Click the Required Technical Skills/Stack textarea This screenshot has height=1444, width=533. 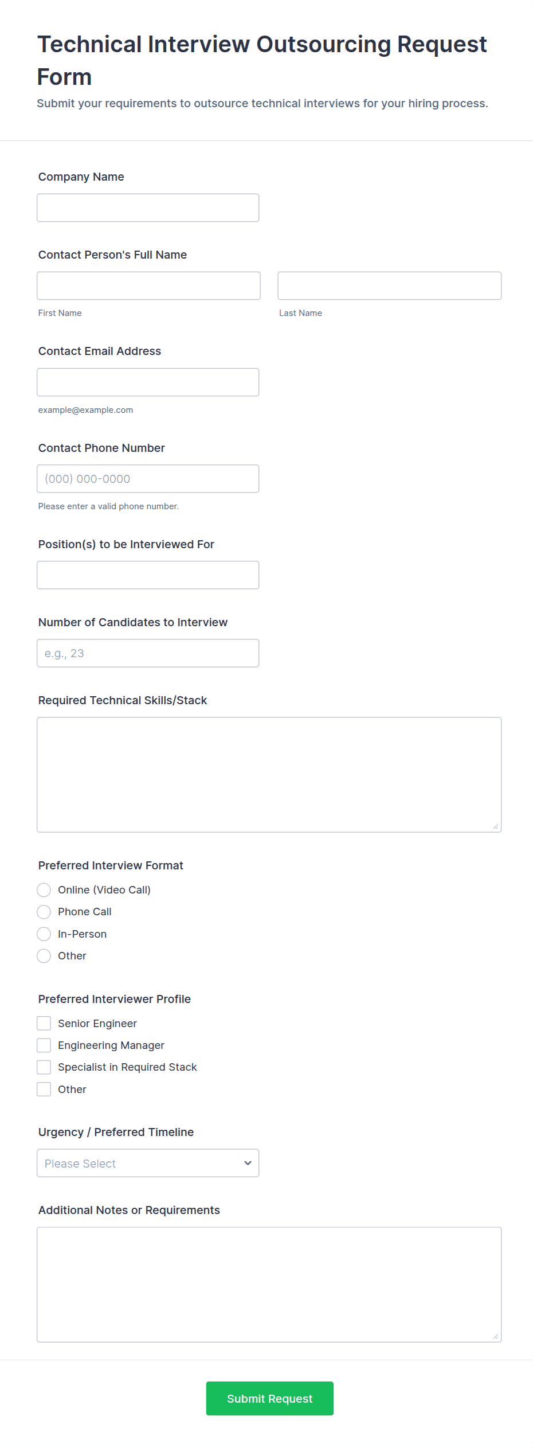269,774
